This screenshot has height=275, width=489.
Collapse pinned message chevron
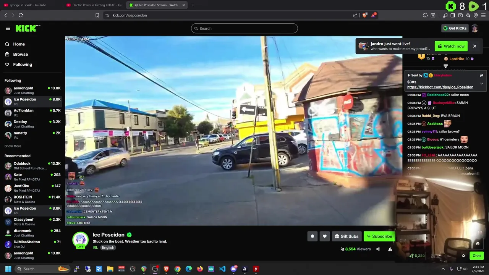coord(481,83)
